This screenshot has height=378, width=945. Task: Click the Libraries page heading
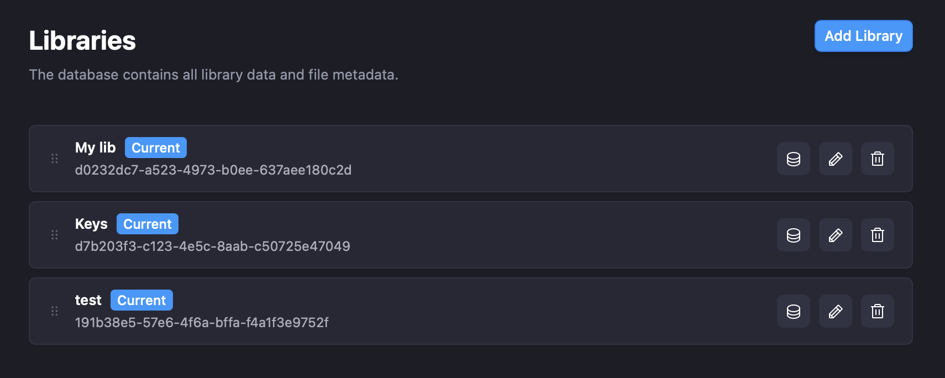coord(82,40)
